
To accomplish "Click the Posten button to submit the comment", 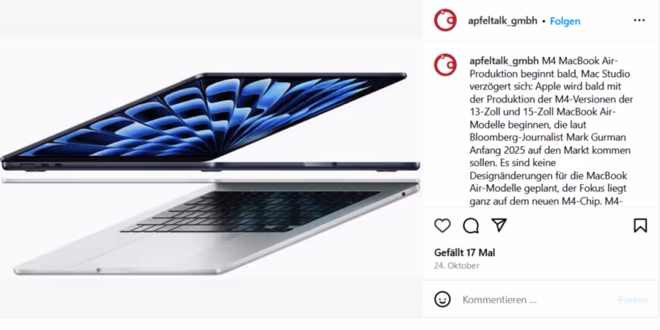I will point(633,300).
